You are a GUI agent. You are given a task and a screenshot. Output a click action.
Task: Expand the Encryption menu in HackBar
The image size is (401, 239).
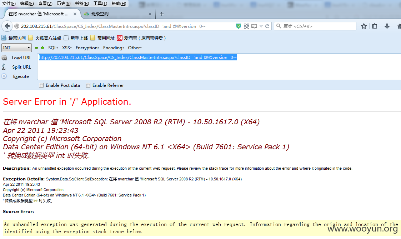click(87, 48)
